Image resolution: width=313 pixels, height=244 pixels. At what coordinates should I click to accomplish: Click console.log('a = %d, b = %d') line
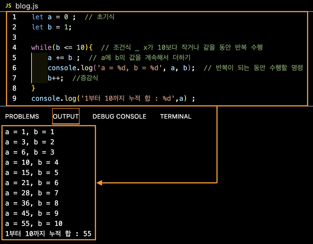[x=121, y=68]
